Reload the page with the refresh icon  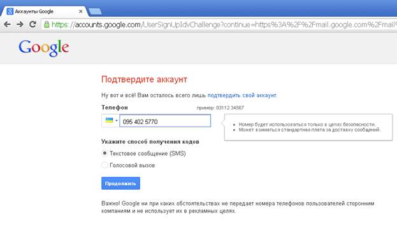tap(32, 24)
